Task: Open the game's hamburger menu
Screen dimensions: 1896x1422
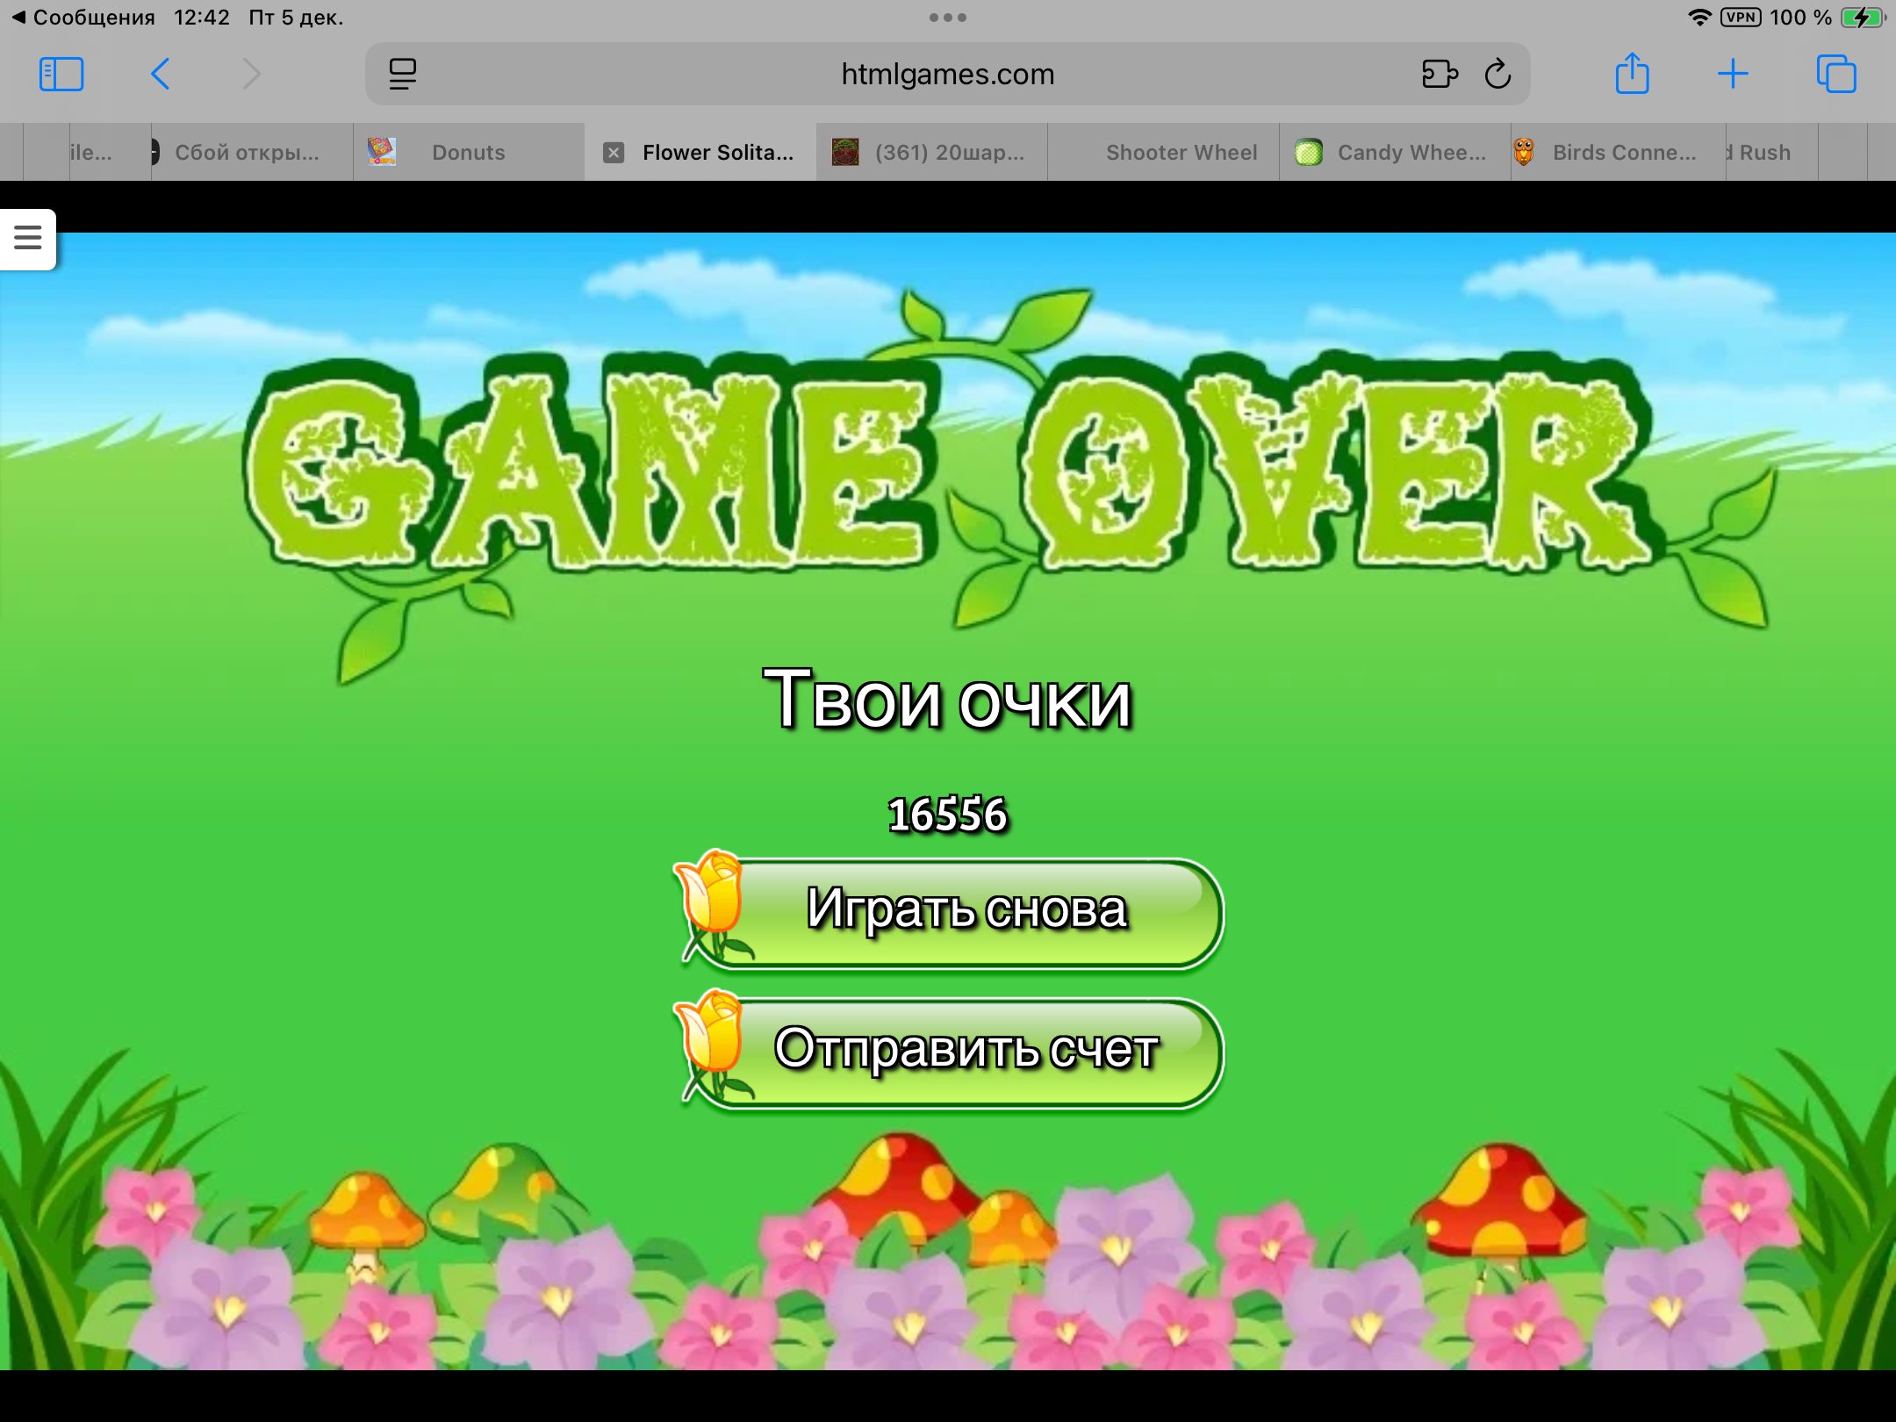Action: tap(28, 238)
